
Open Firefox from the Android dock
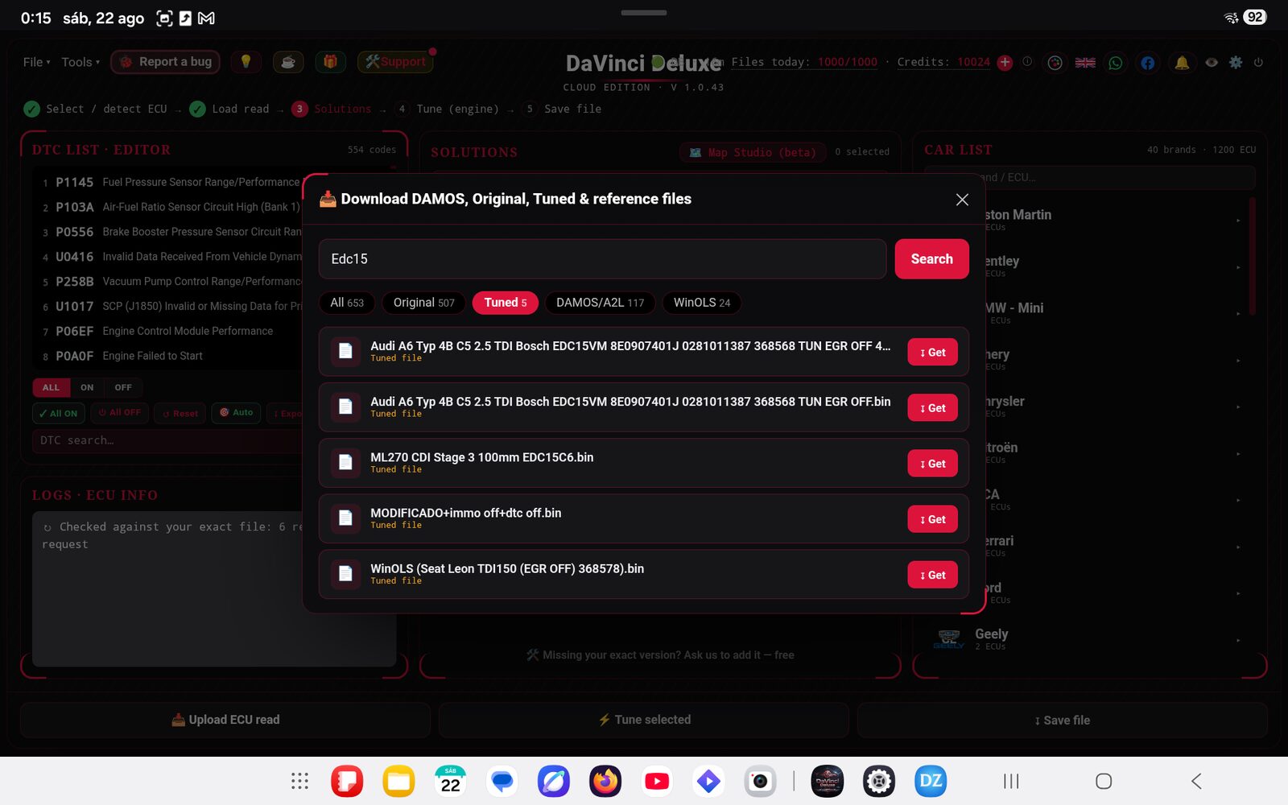click(x=605, y=781)
